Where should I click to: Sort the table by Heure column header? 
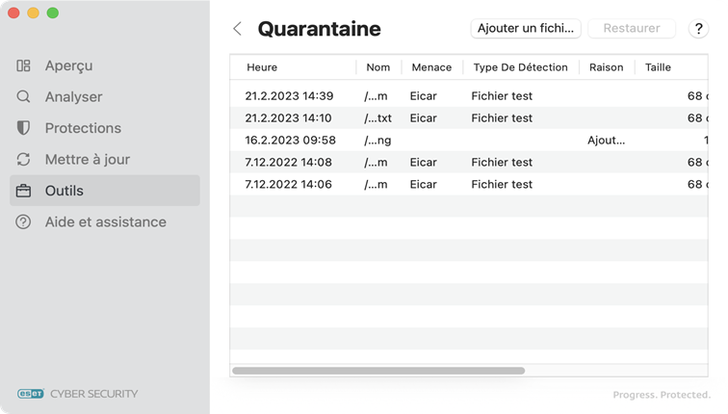[x=262, y=67]
